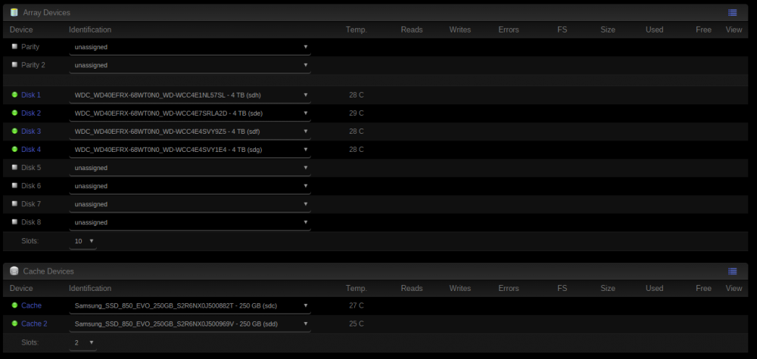Click Disk 2 temperature 29 C
Viewport: 757px width, 359px height.
(x=357, y=113)
